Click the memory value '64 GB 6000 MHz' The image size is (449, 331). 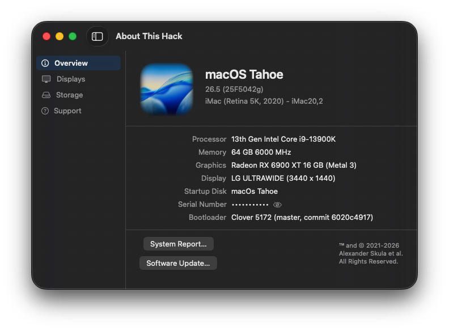pyautogui.click(x=261, y=152)
